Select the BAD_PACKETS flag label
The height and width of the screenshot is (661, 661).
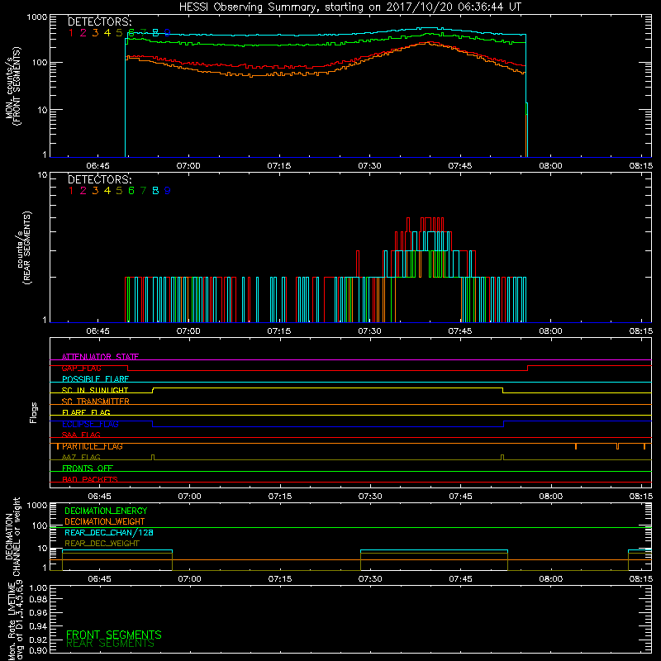click(90, 479)
